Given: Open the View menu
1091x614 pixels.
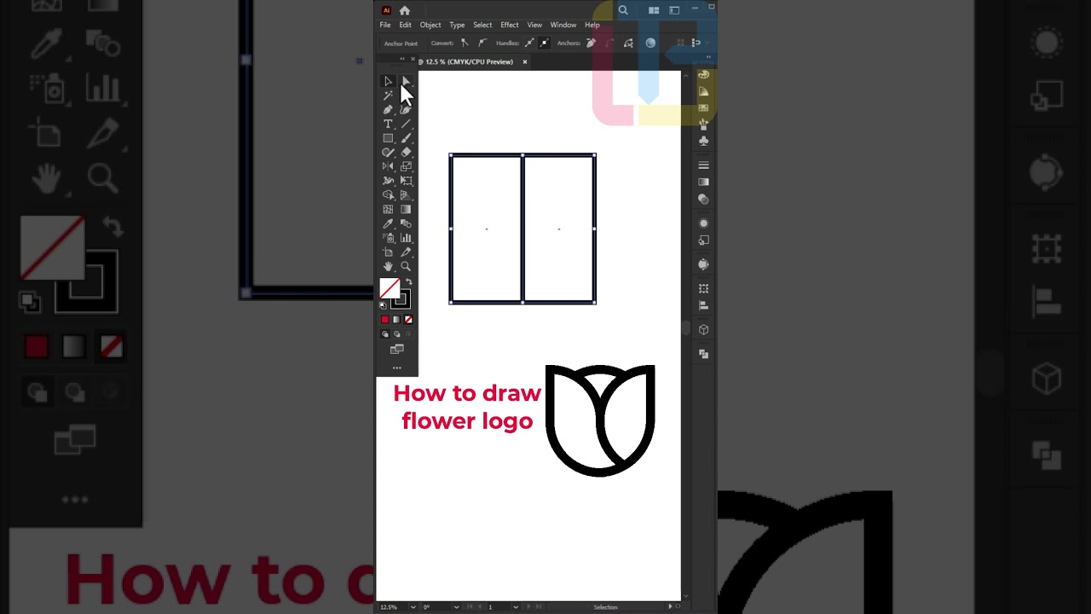Looking at the screenshot, I should [534, 25].
